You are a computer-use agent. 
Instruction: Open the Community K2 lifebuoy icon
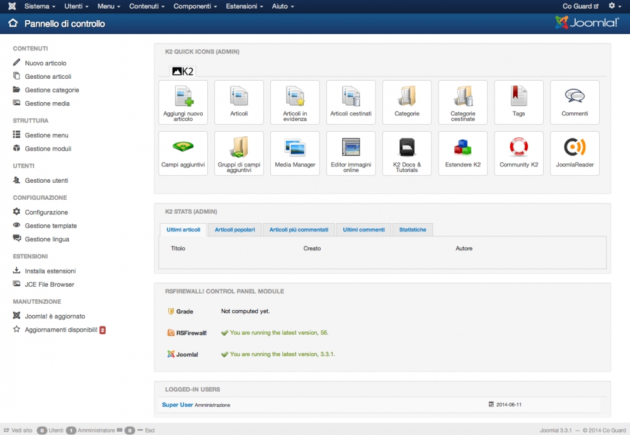point(518,153)
